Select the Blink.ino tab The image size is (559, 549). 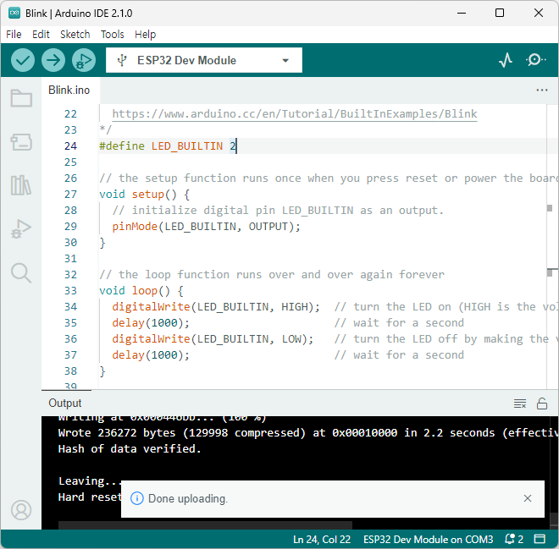coord(69,90)
